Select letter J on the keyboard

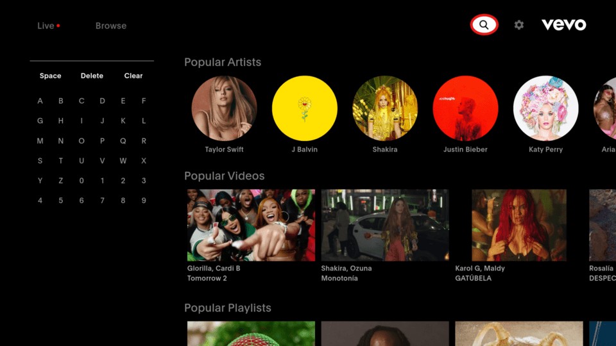[x=102, y=121]
